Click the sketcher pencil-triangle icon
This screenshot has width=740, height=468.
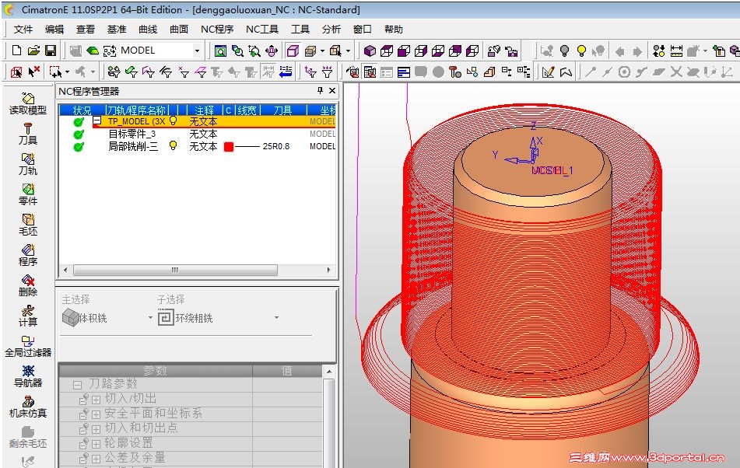548,72
